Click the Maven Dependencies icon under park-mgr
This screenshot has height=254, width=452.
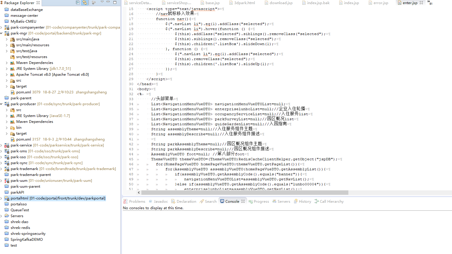tap(12, 63)
